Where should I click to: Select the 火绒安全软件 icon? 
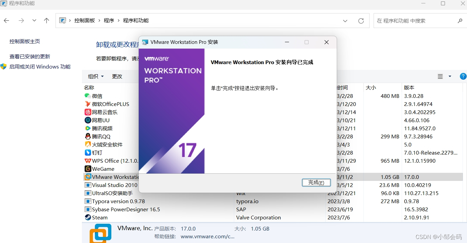point(88,144)
